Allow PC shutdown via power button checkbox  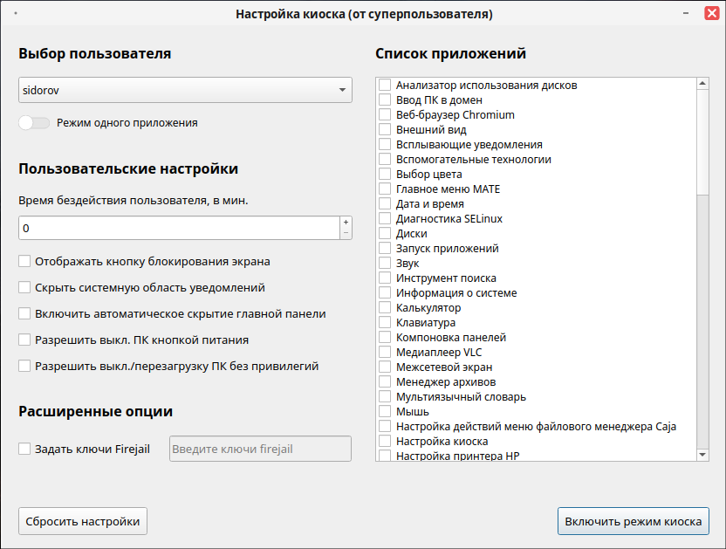[24, 340]
